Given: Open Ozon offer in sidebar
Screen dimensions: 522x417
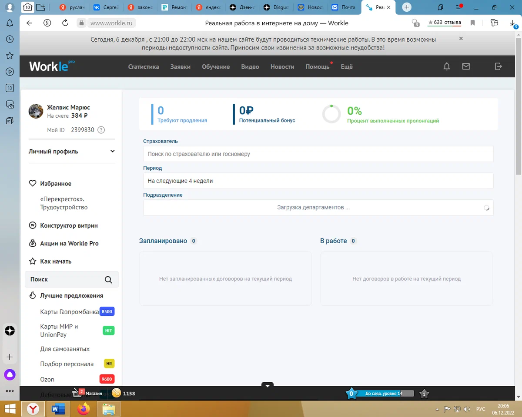Looking at the screenshot, I should click(x=47, y=379).
